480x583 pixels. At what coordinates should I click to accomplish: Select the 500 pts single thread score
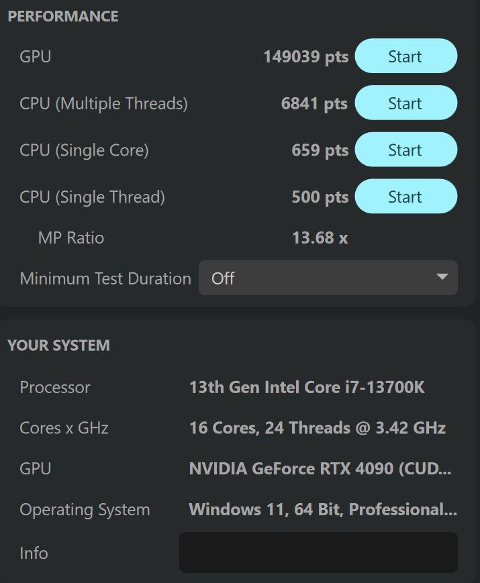[x=320, y=197]
